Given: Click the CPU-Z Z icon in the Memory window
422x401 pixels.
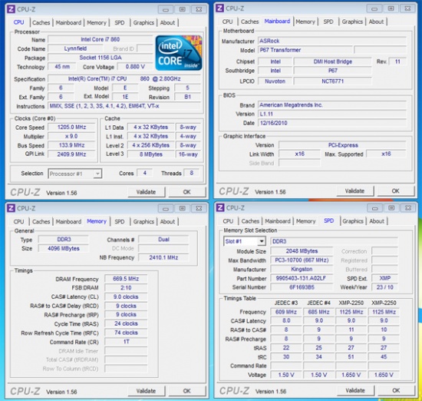Looking at the screenshot, I should 11,208.
